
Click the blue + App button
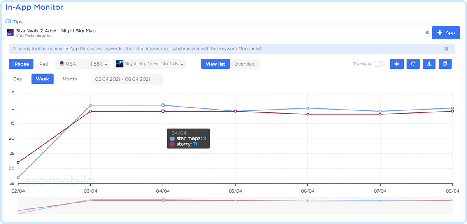[446, 33]
